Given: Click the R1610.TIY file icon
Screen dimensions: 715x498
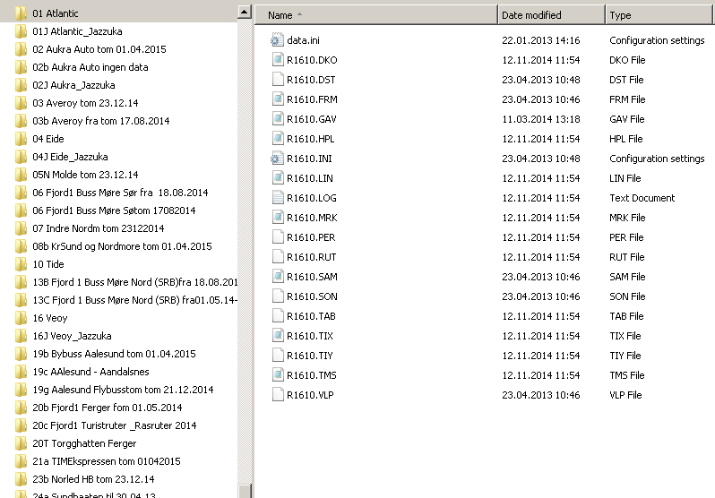Looking at the screenshot, I should (x=278, y=356).
